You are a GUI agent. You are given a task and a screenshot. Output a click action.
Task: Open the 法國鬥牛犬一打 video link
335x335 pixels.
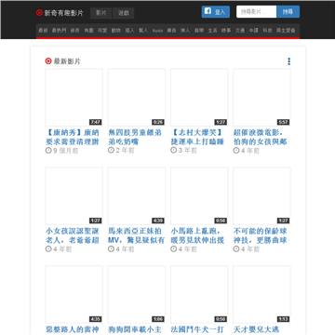[x=197, y=329]
